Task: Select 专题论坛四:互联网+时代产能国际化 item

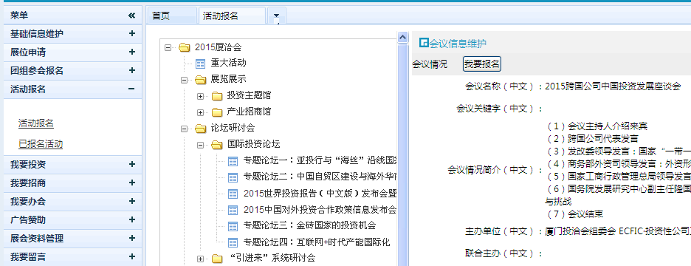Action: pos(317,242)
